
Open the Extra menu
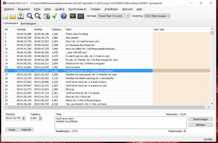pos(37,9)
